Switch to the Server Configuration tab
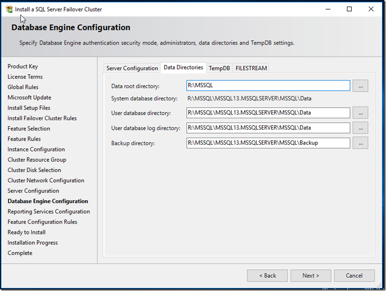Image resolution: width=386 pixels, height=291 pixels. pyautogui.click(x=132, y=68)
